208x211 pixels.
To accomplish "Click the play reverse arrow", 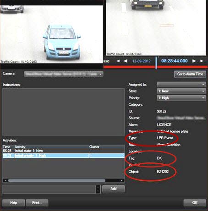I will 126,61.
